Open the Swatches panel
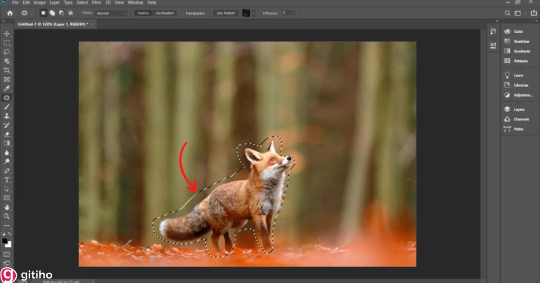This screenshot has width=540, height=283. (x=520, y=41)
